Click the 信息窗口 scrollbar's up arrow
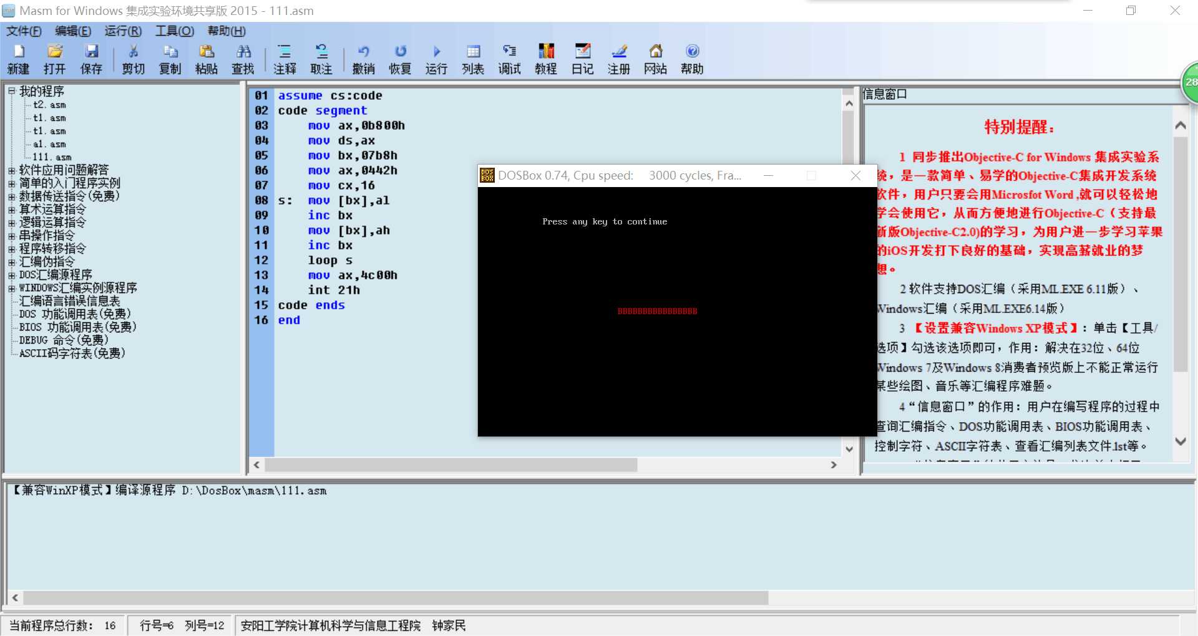 1180,125
